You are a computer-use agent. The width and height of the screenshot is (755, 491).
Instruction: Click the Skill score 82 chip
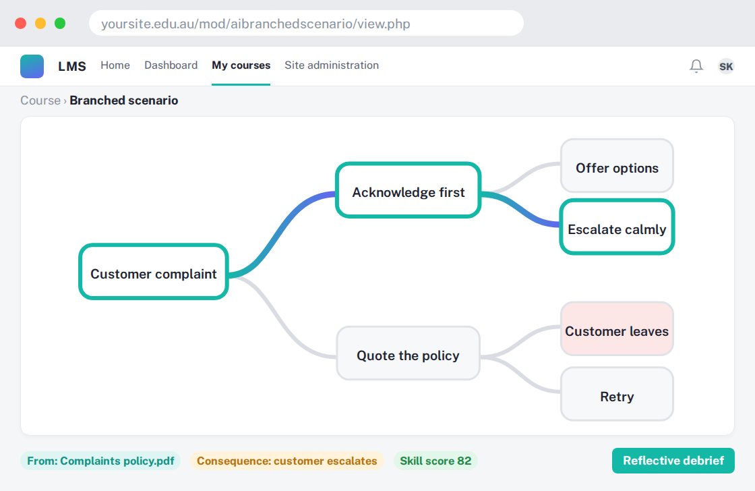click(x=435, y=461)
